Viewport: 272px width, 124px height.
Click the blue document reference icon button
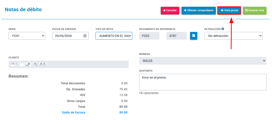point(194,36)
